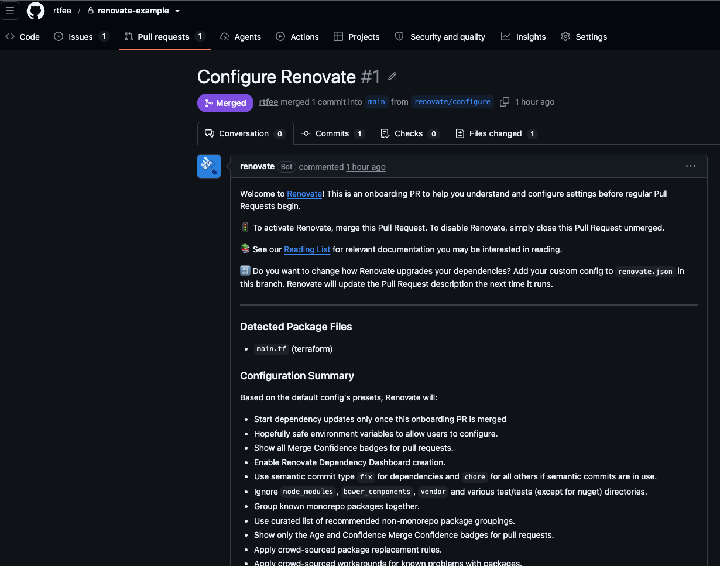Edit the pull request title pencil icon
720x566 pixels.
392,77
